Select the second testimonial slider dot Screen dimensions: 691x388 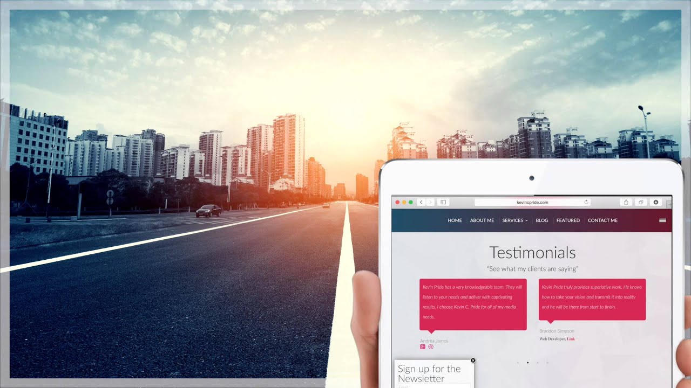(x=527, y=363)
